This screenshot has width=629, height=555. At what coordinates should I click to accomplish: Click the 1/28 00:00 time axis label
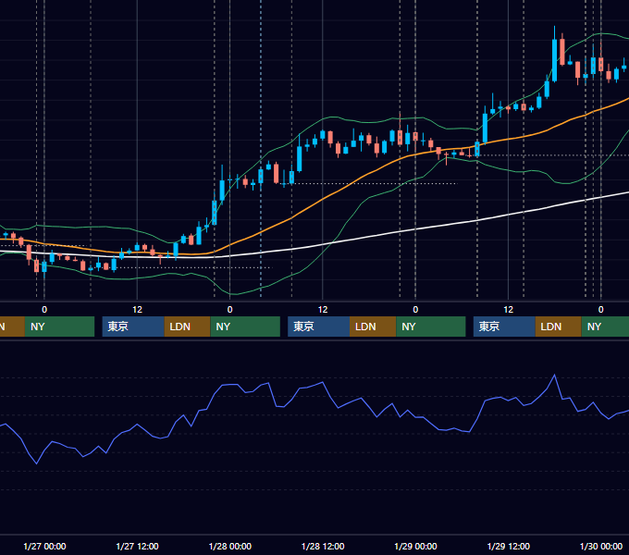click(x=229, y=546)
